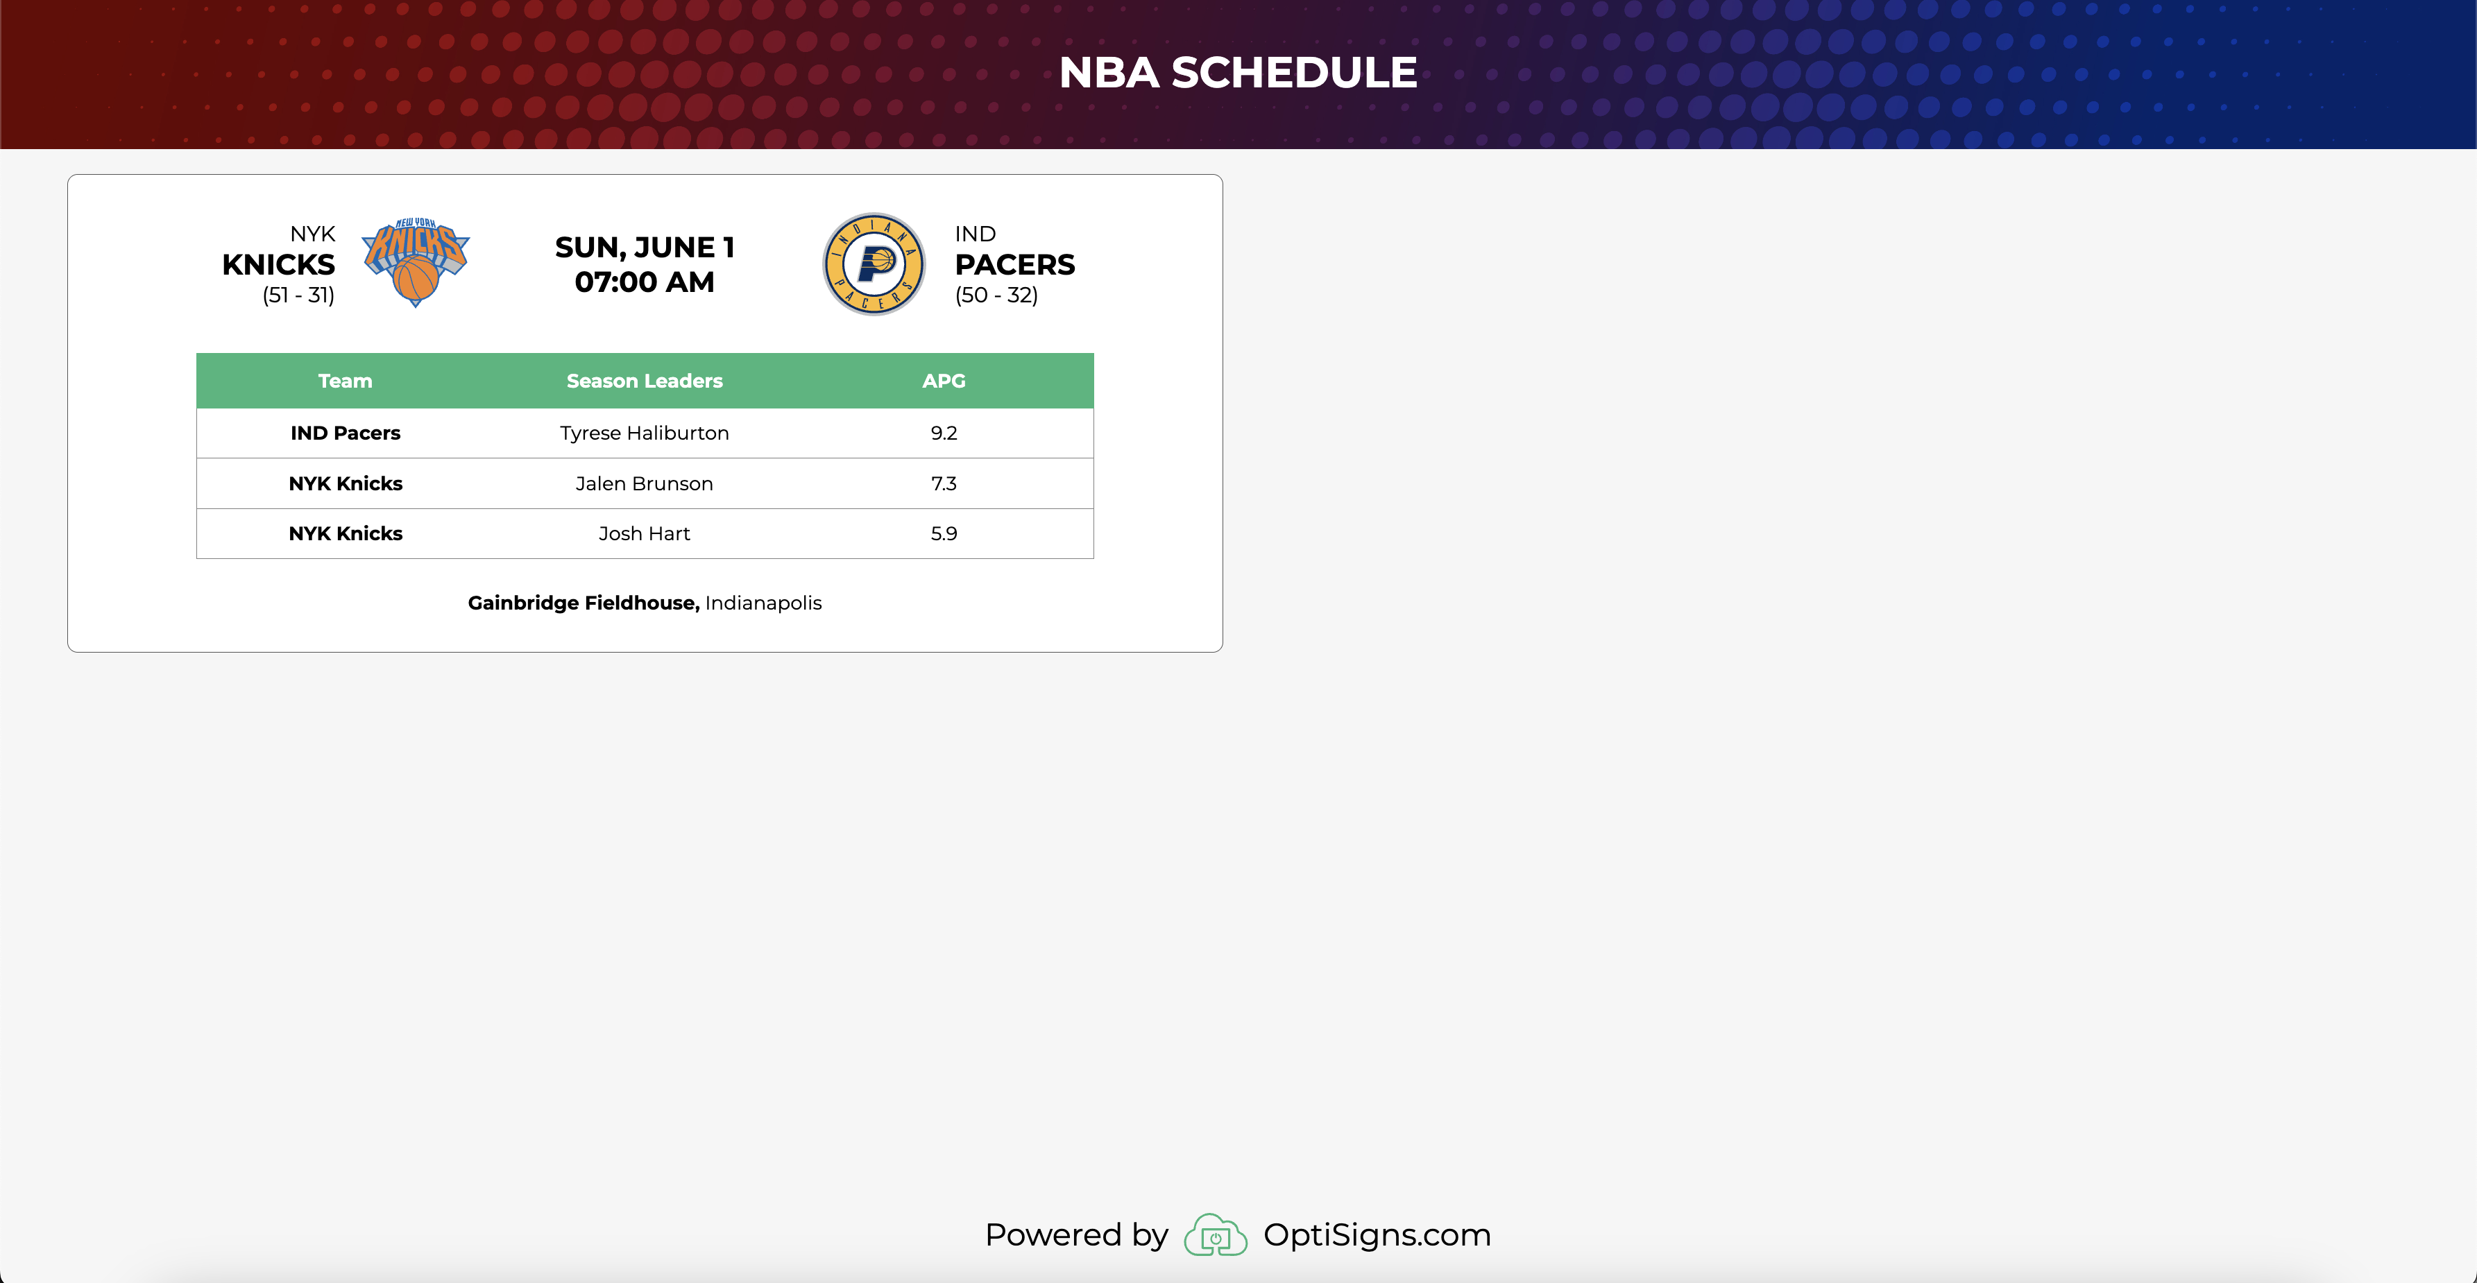2477x1283 pixels.
Task: Select the Jalen Brunson cell
Action: pyautogui.click(x=645, y=483)
